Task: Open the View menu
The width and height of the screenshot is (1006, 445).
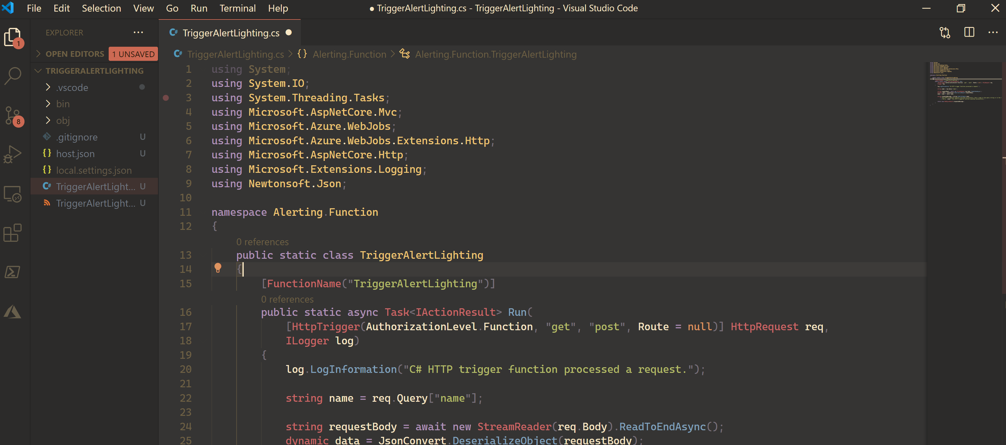Action: (x=143, y=8)
